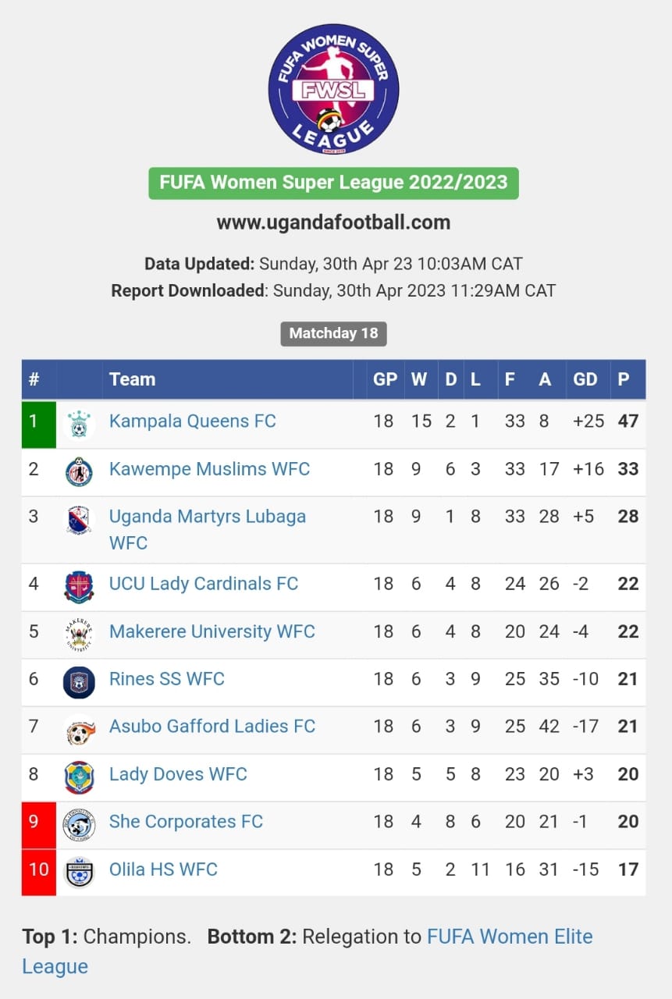Click the Lady Doves WFC crest
This screenshot has width=672, height=999.
(x=79, y=777)
